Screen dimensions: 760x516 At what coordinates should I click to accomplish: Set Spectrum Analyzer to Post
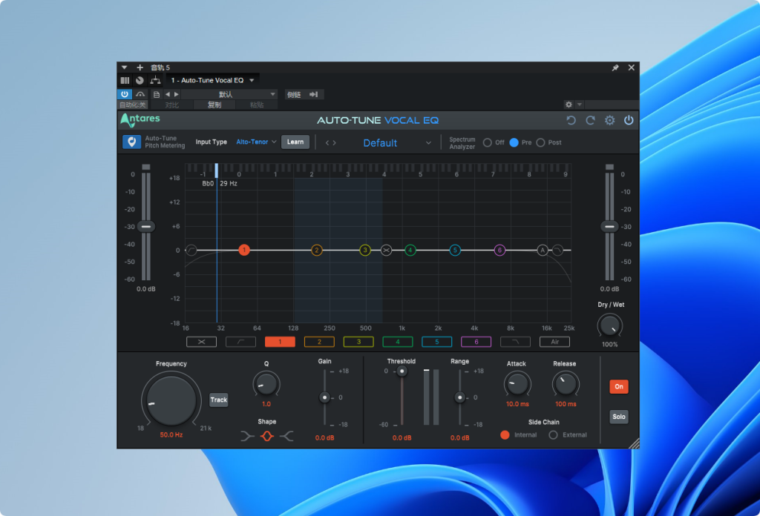(x=540, y=142)
